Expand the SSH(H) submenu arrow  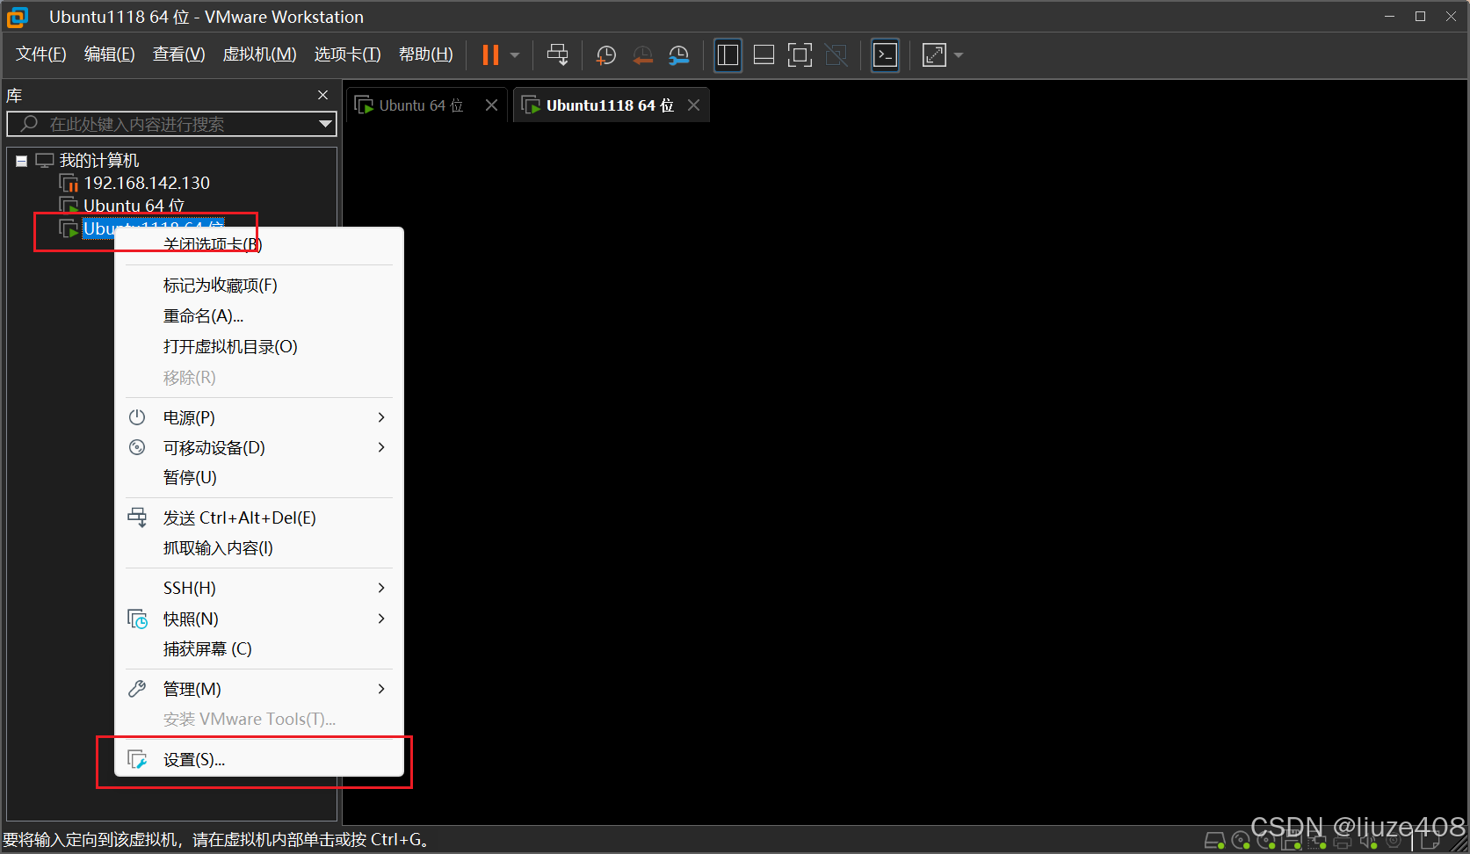coord(381,588)
